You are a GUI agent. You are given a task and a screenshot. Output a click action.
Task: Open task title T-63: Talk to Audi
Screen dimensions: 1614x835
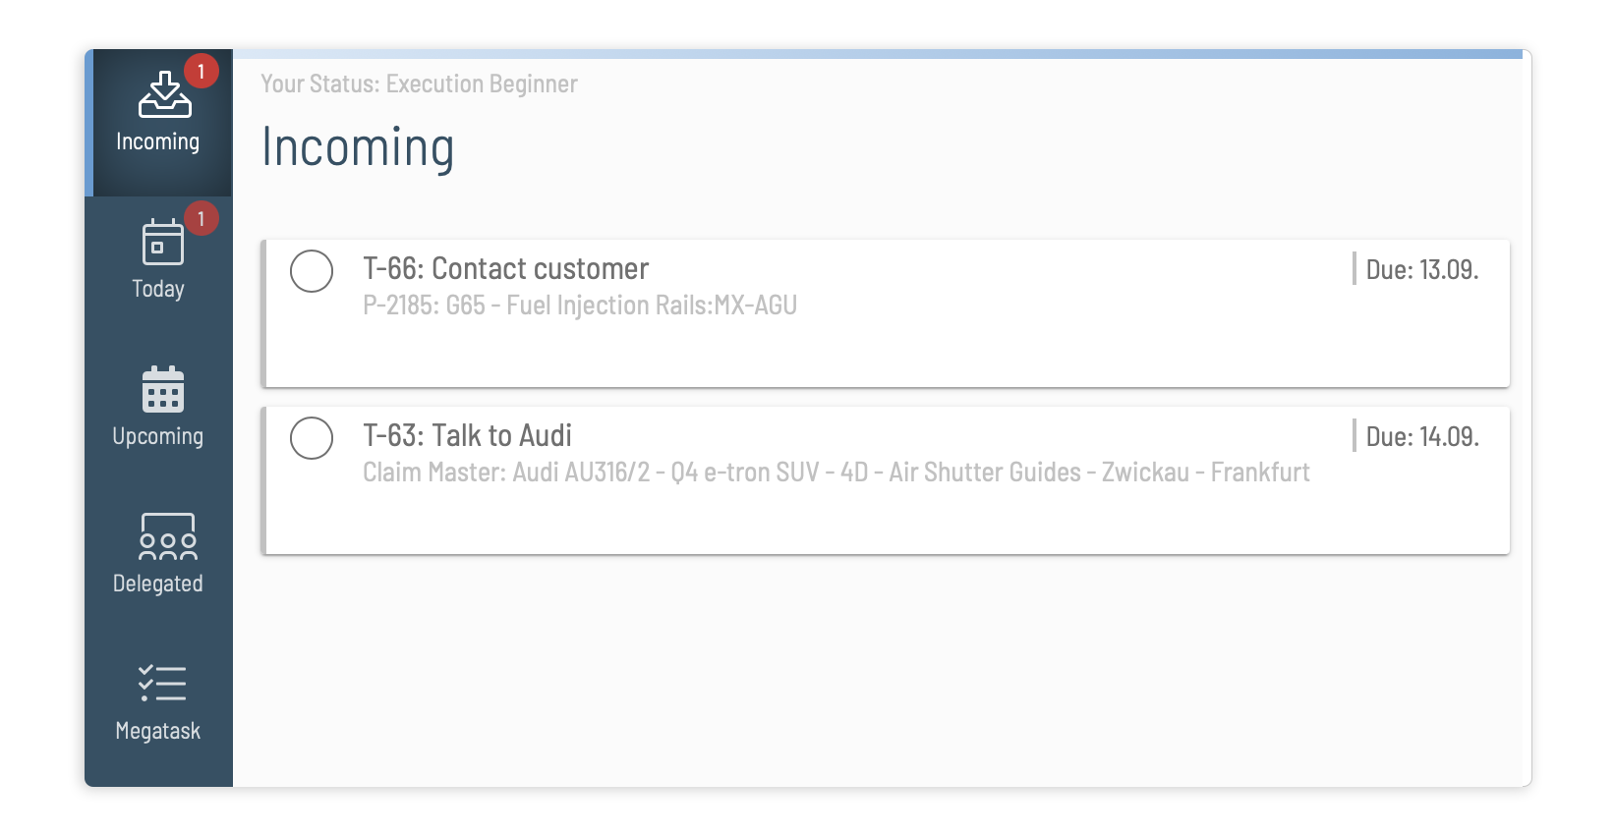(x=467, y=436)
